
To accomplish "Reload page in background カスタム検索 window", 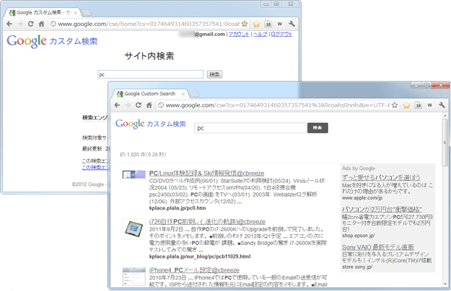I will pos(30,24).
